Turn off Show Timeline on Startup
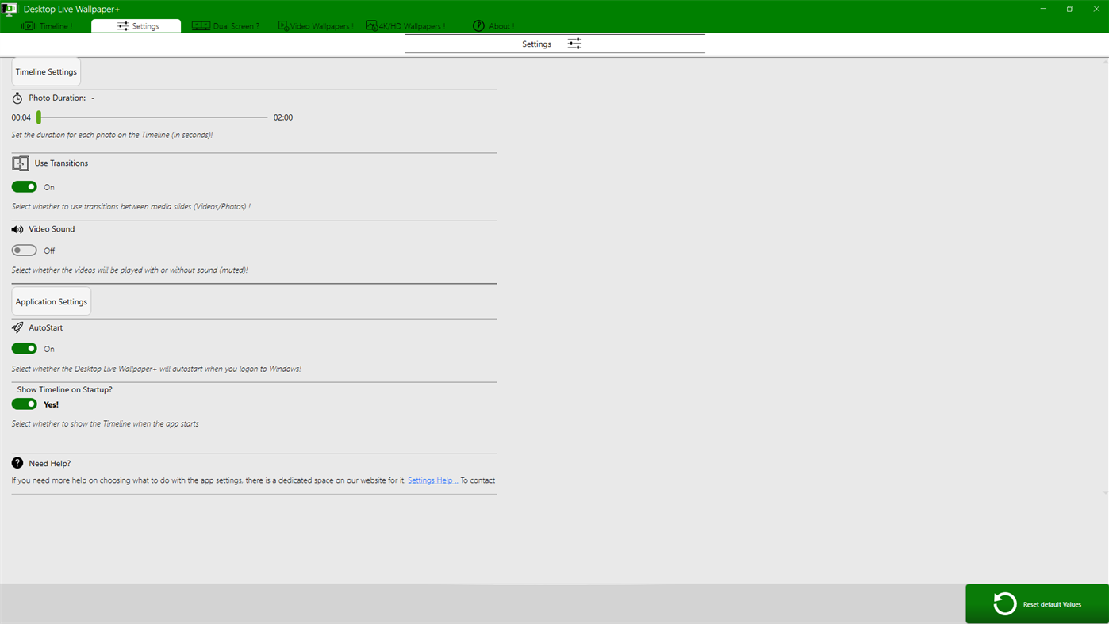 coord(24,404)
